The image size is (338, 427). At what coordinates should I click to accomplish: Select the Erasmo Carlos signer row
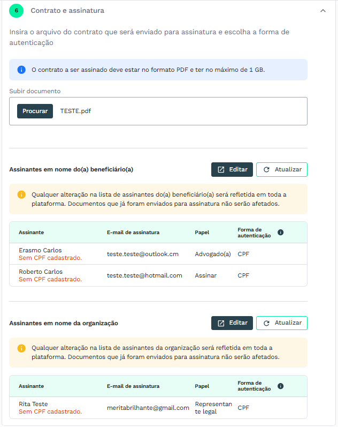(x=158, y=254)
